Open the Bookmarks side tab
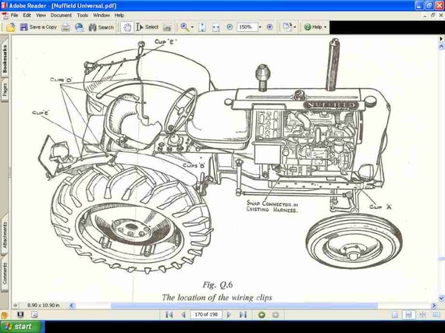The image size is (445, 333). (x=4, y=58)
